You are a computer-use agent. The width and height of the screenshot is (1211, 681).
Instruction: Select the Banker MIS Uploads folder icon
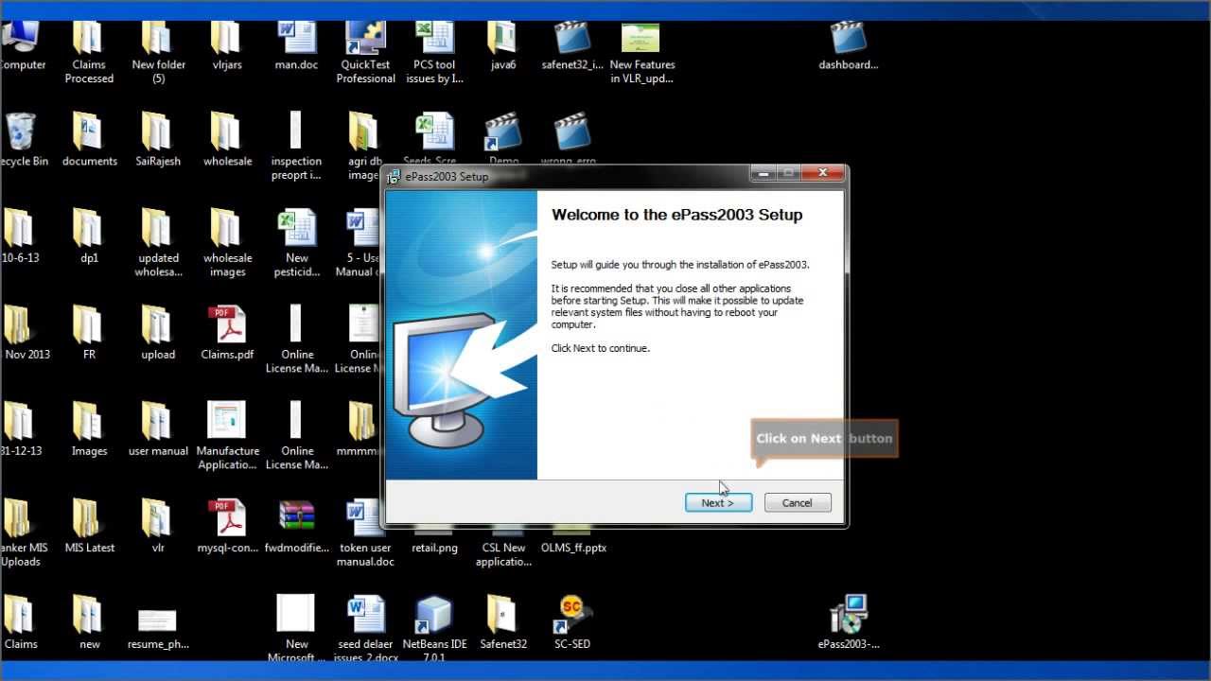[x=21, y=518]
